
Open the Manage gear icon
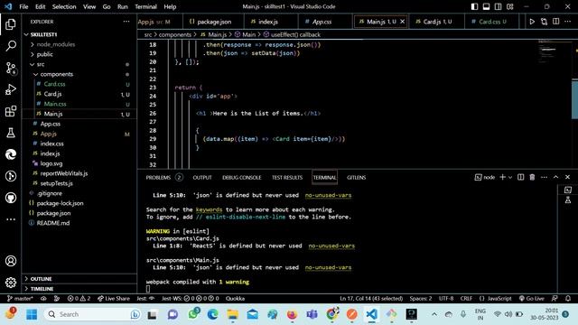(x=11, y=283)
